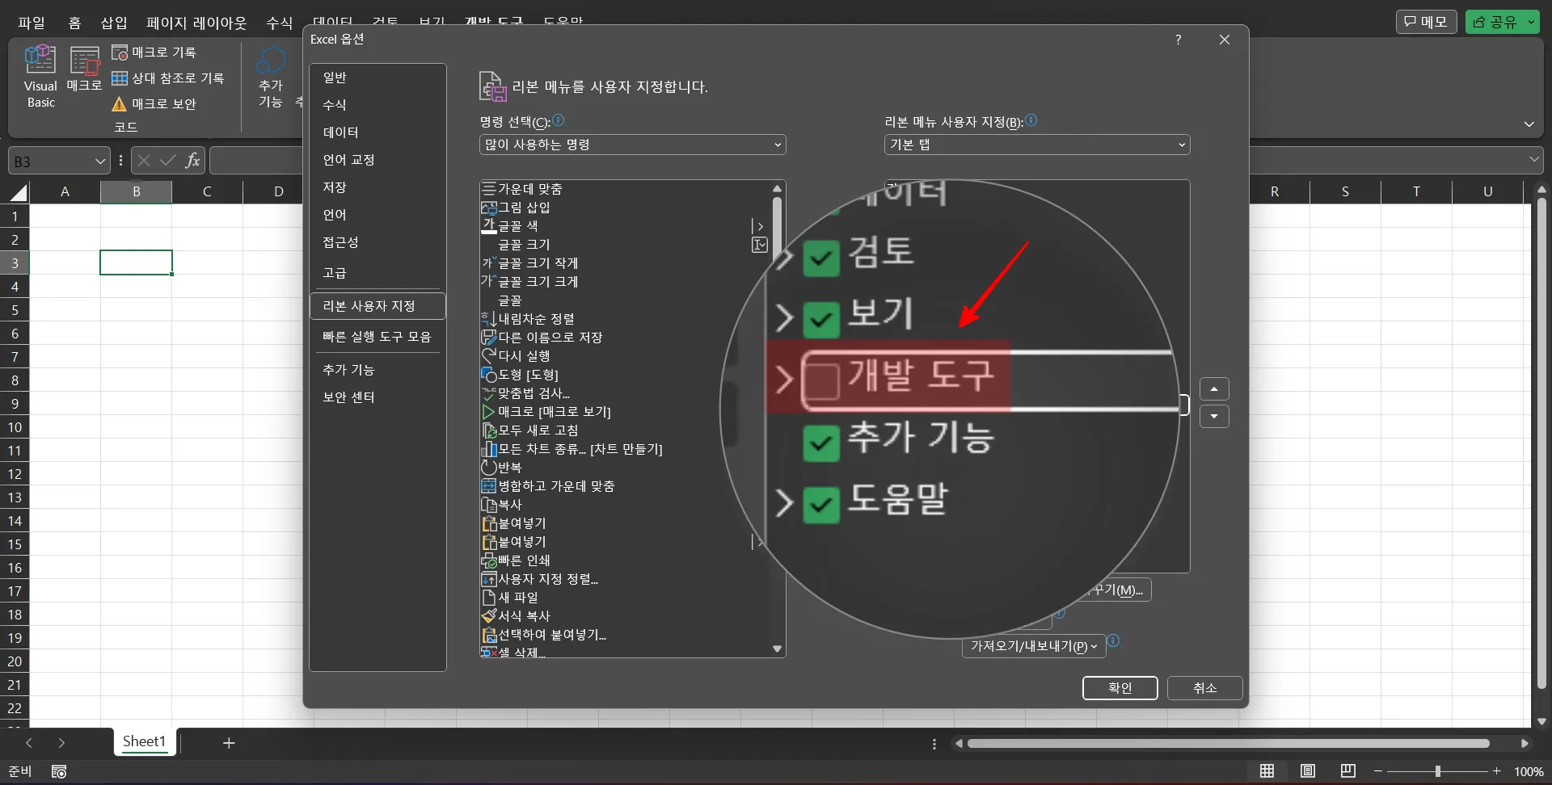Open the 기본 탭 dropdown

coord(1037,145)
